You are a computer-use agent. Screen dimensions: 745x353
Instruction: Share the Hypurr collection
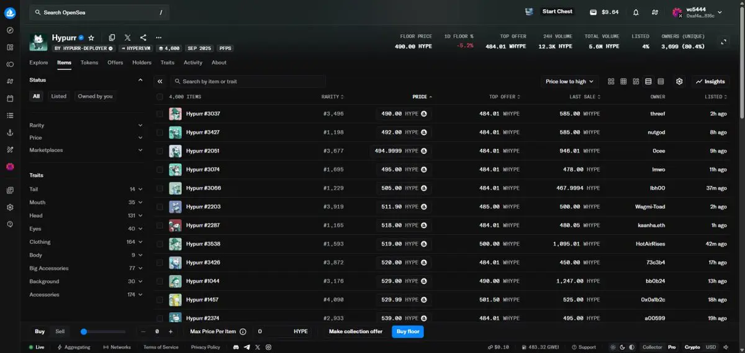point(143,38)
